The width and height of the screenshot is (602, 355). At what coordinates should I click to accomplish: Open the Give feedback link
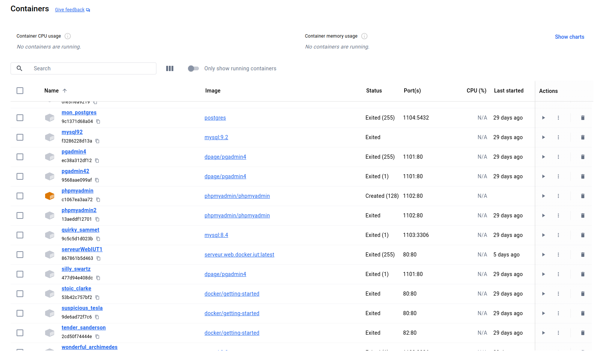(x=70, y=10)
